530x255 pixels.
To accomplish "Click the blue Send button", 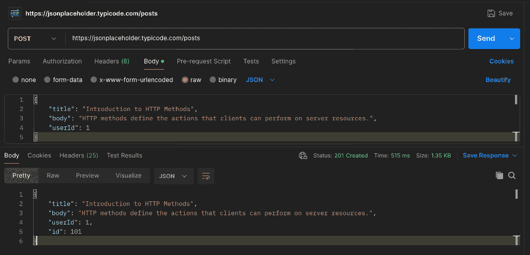I will tap(486, 38).
